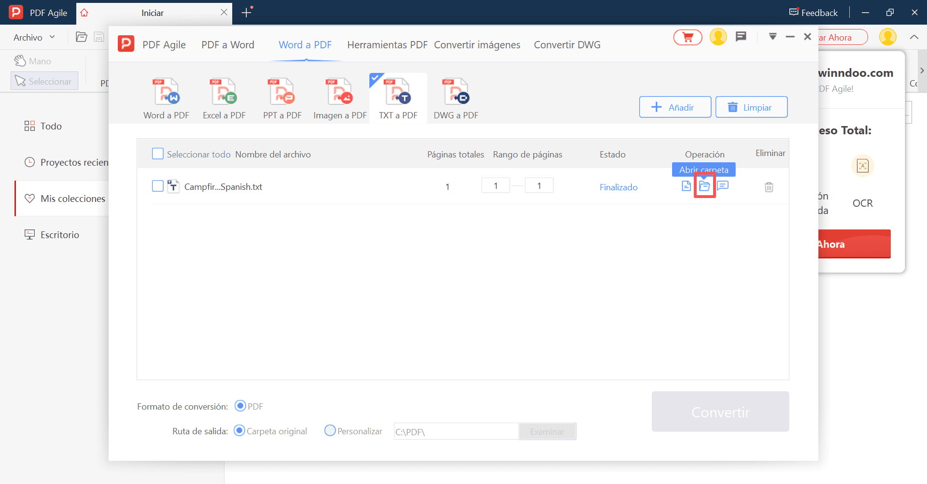Open the Herramientas PDF tab
Screen dimensions: 927x484
(x=387, y=45)
